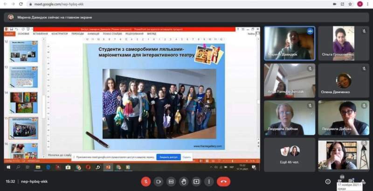The image size is (373, 191).
Task: Open chat panel icon with dot
Action: pos(352,181)
